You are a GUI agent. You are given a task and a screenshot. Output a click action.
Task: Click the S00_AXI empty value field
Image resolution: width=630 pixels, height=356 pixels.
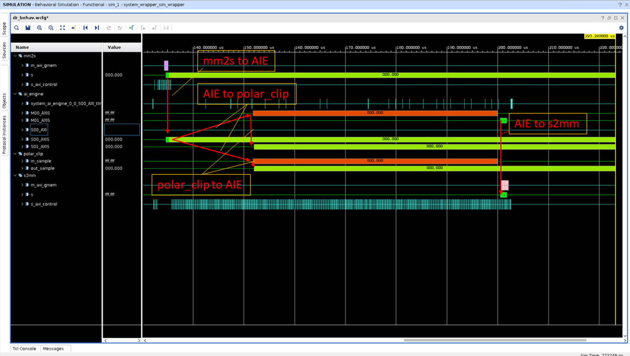[x=122, y=130]
